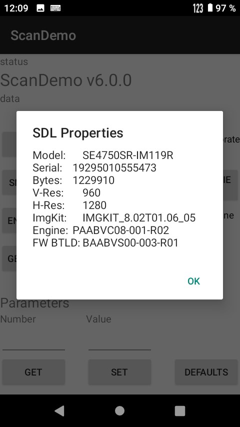
Task: Select the SDL Properties dialog heading
Action: [78, 133]
